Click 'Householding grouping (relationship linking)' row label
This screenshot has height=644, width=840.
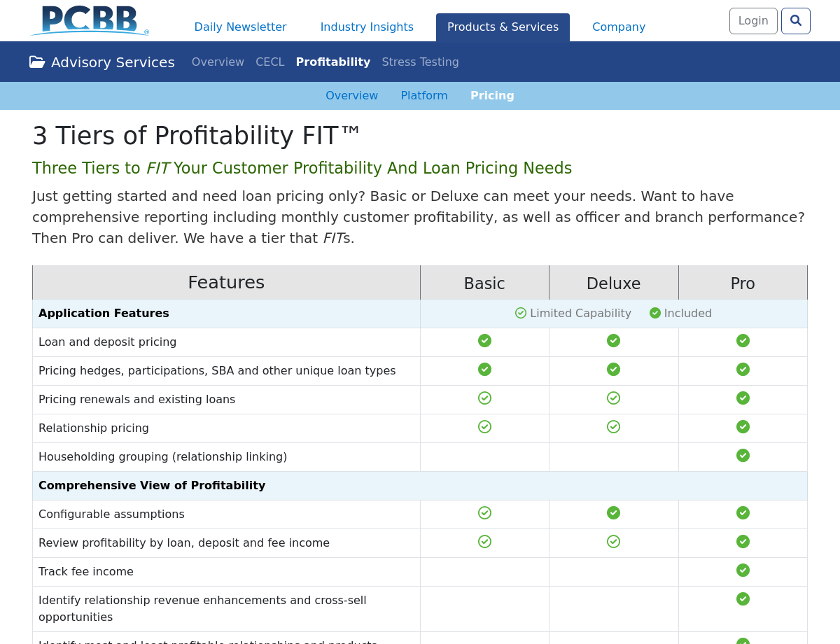(x=163, y=457)
